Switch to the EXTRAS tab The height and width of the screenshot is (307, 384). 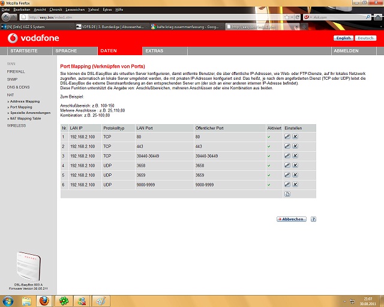pyautogui.click(x=154, y=51)
